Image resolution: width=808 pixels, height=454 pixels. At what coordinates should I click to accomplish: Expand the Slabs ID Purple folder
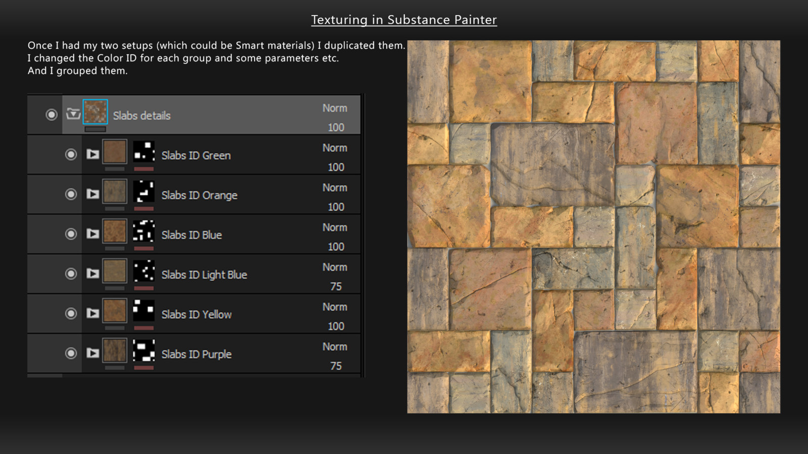[92, 353]
